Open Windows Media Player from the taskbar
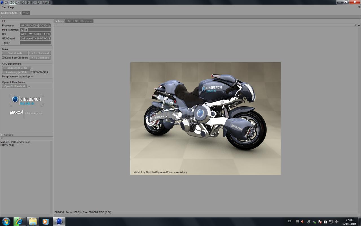This screenshot has width=361, height=226. pyautogui.click(x=45, y=221)
